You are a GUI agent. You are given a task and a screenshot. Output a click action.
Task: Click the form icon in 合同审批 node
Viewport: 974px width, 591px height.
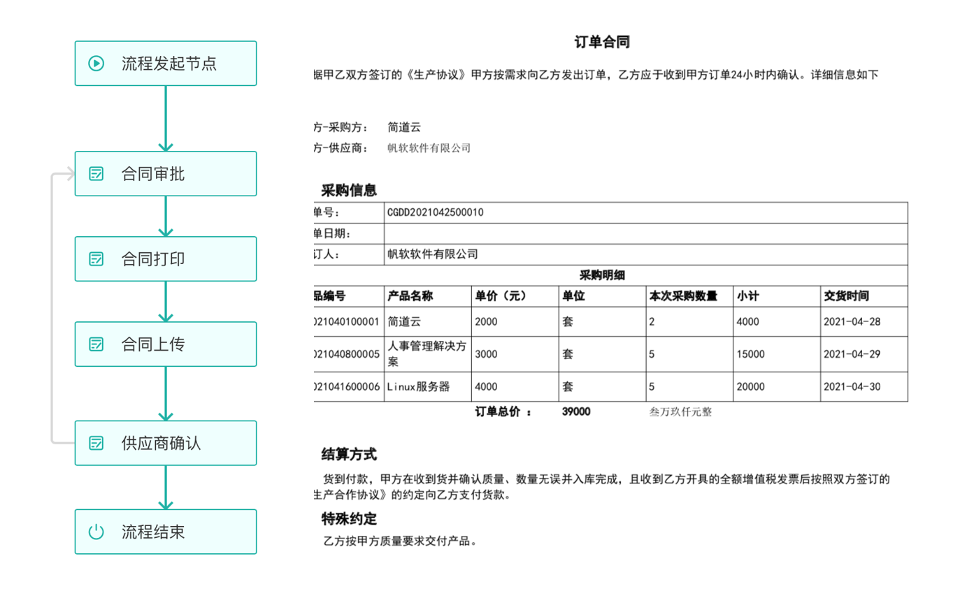click(x=96, y=174)
